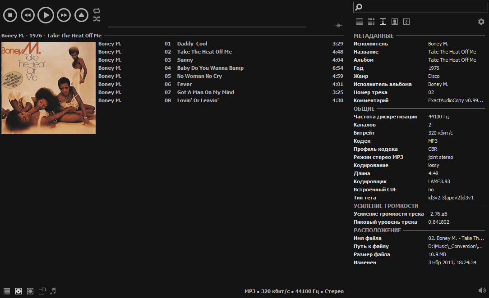Click the playback seek bar
This screenshot has width=489, height=298.
click(207, 27)
